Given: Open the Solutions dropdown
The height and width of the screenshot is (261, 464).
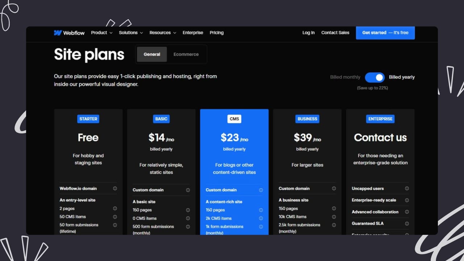Looking at the screenshot, I should click(x=131, y=33).
